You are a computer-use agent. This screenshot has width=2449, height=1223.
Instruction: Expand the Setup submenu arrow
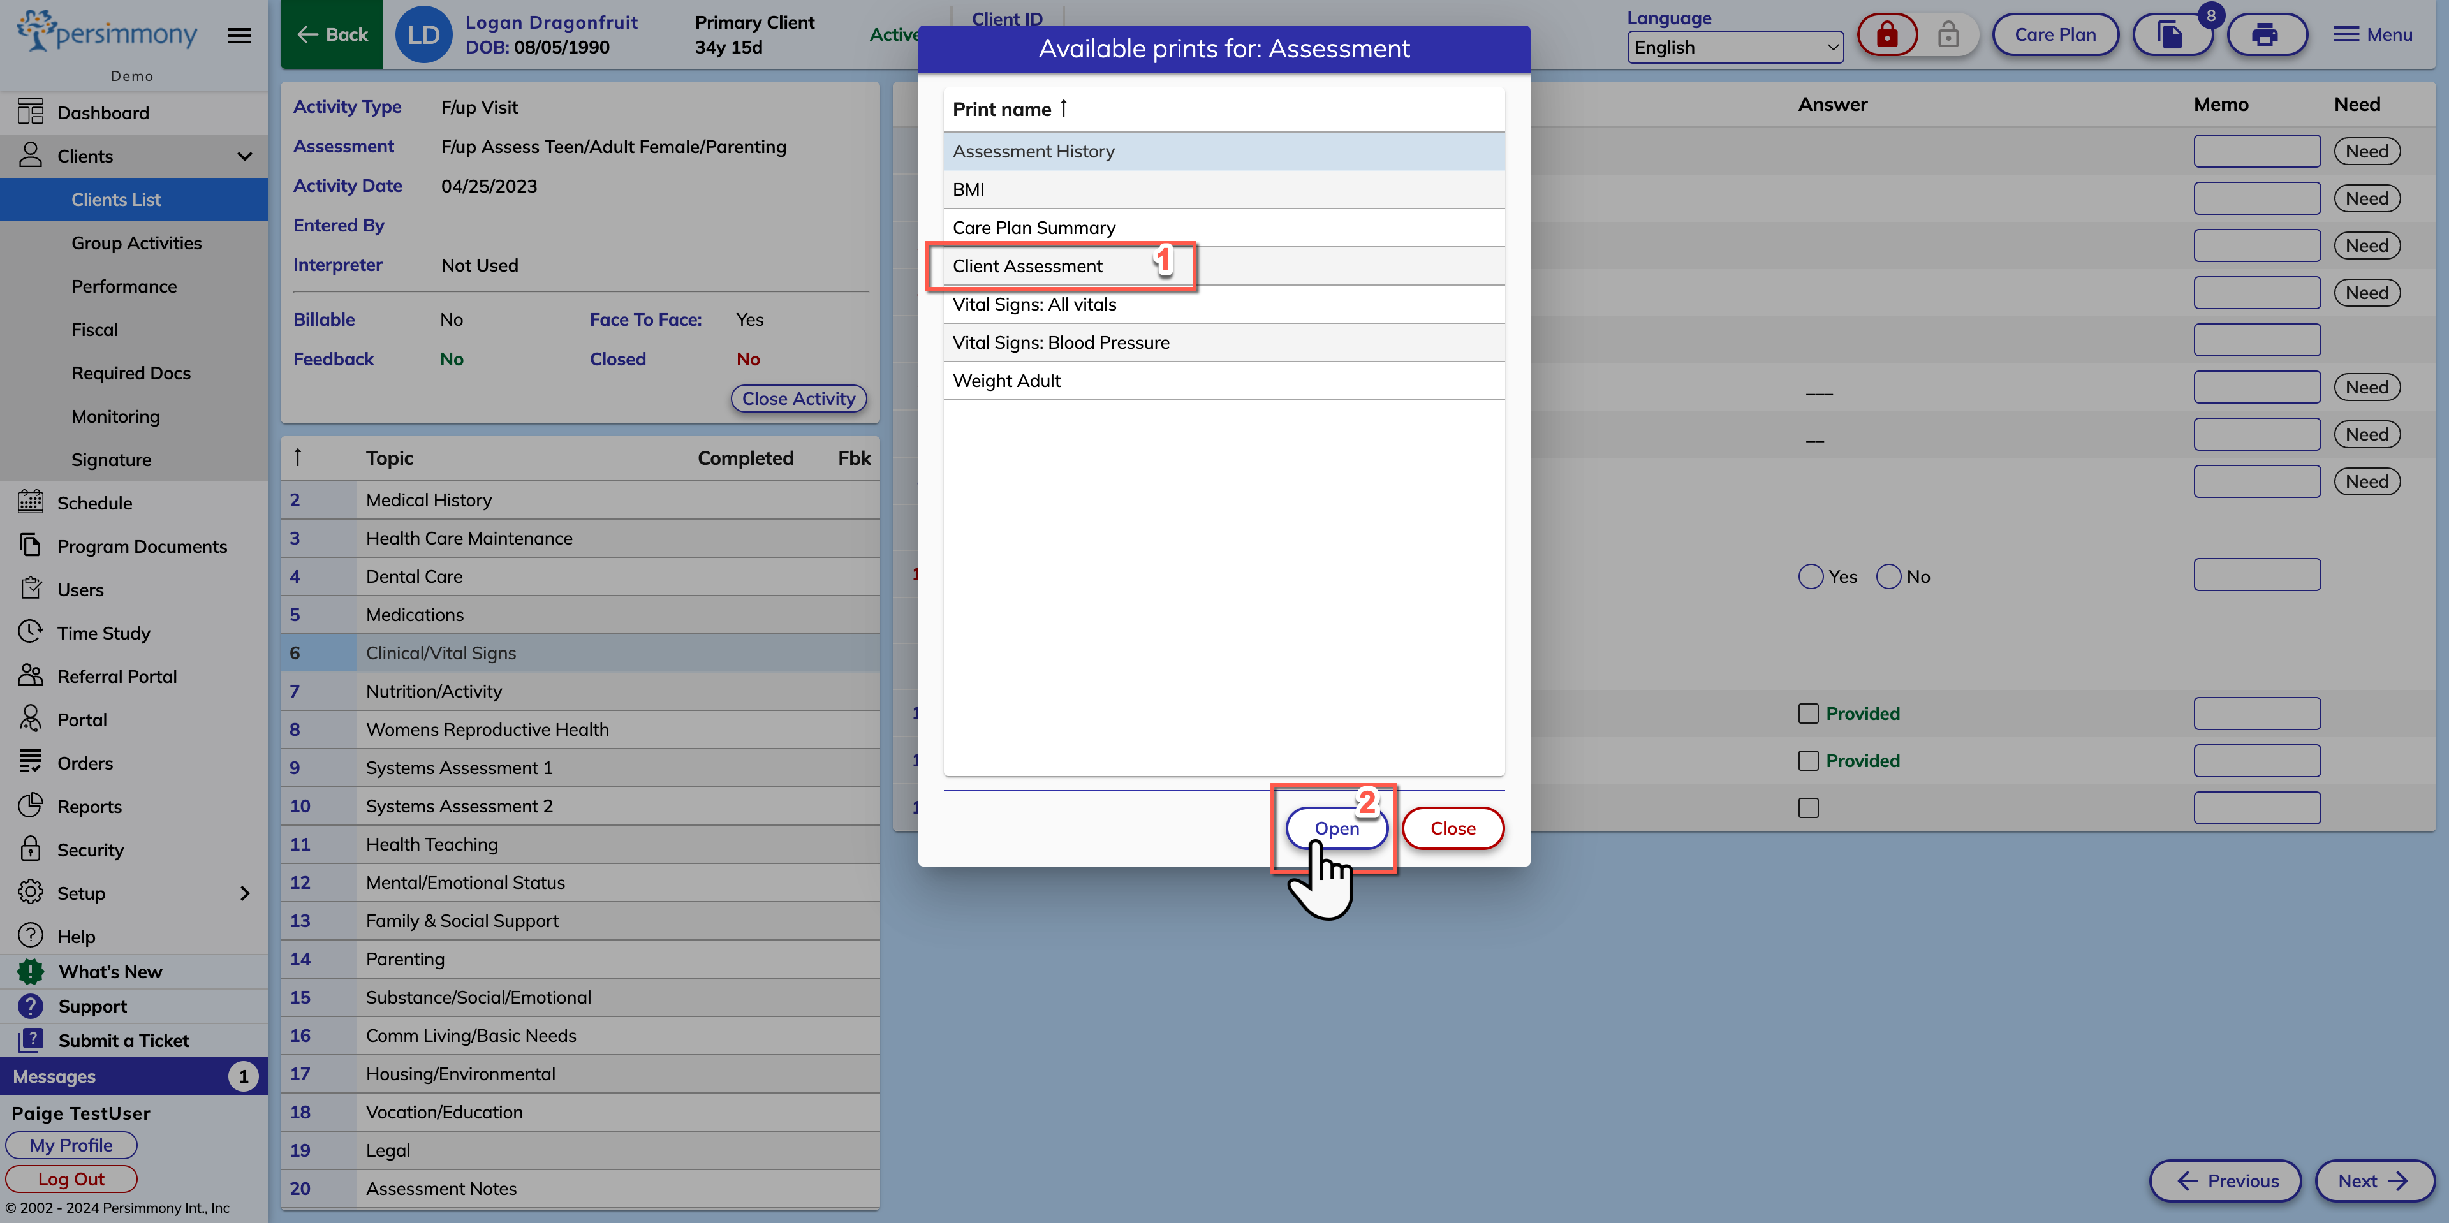click(244, 892)
